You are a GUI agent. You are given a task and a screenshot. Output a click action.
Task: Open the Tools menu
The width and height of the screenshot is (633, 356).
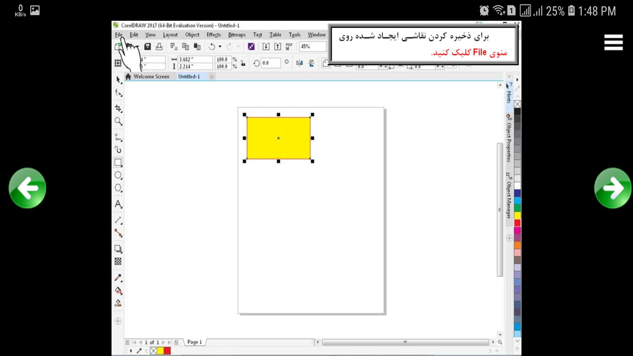[x=294, y=35]
